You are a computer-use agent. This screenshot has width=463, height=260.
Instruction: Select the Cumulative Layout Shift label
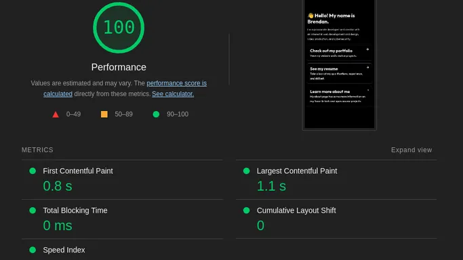[x=296, y=211]
